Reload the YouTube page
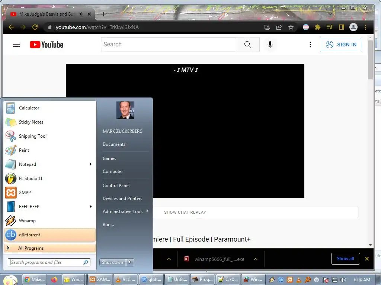The width and height of the screenshot is (381, 285). coord(35,27)
